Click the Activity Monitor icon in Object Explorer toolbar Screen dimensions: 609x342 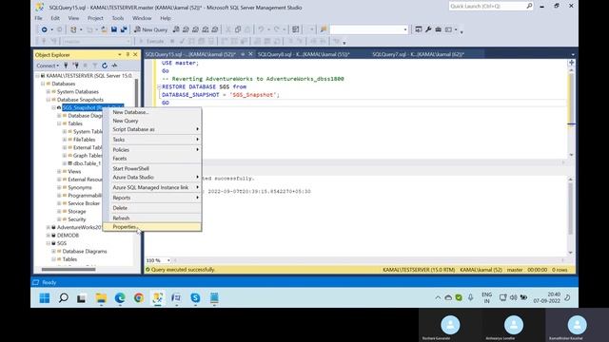[x=114, y=66]
